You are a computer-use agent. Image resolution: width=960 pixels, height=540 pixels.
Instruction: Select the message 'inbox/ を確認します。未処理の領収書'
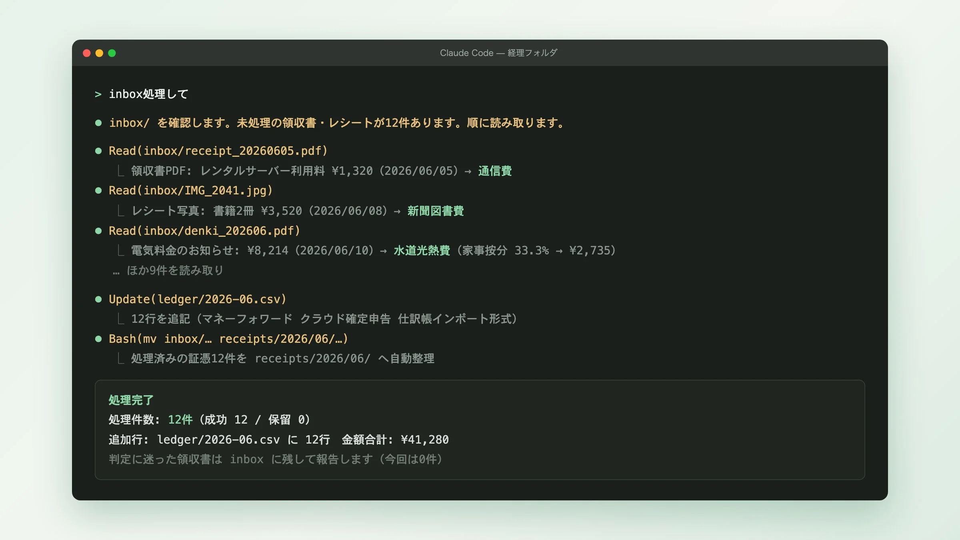(337, 123)
